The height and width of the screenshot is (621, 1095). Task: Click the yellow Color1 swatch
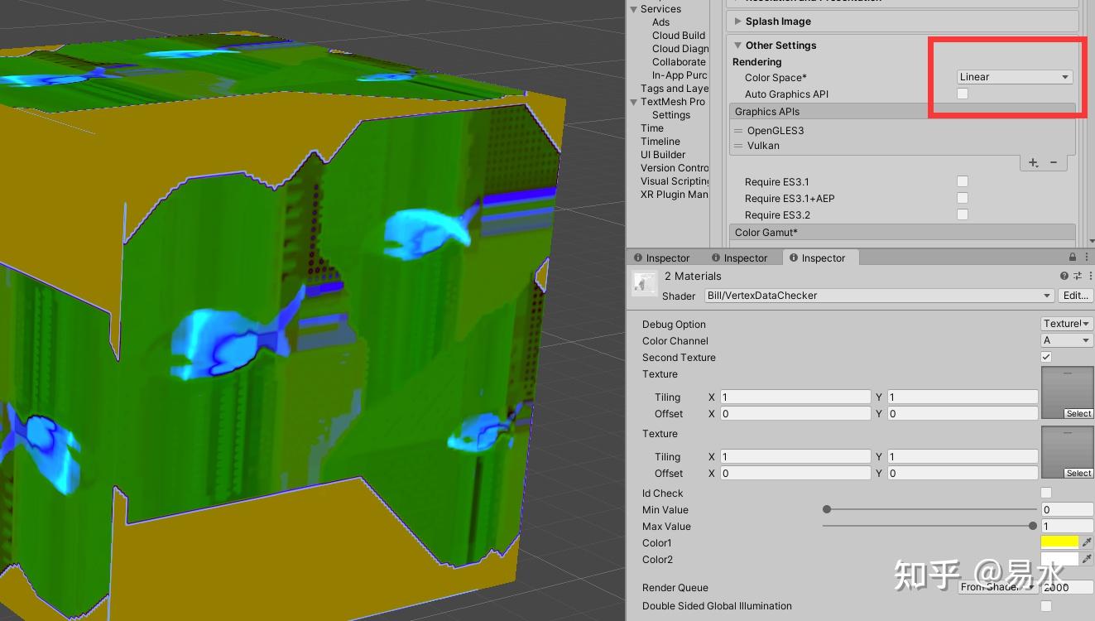[1059, 542]
